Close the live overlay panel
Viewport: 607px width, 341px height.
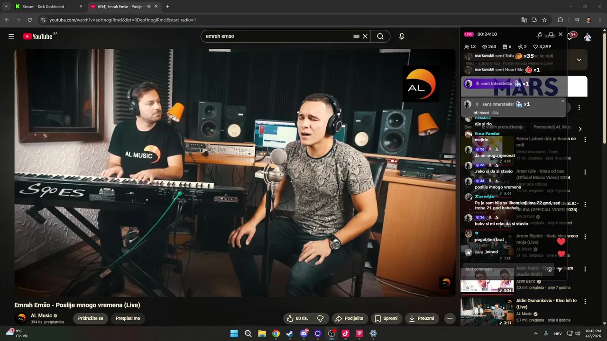click(x=561, y=34)
